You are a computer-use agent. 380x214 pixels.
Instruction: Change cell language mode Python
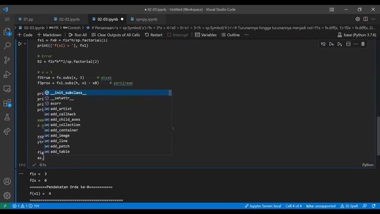(368, 165)
